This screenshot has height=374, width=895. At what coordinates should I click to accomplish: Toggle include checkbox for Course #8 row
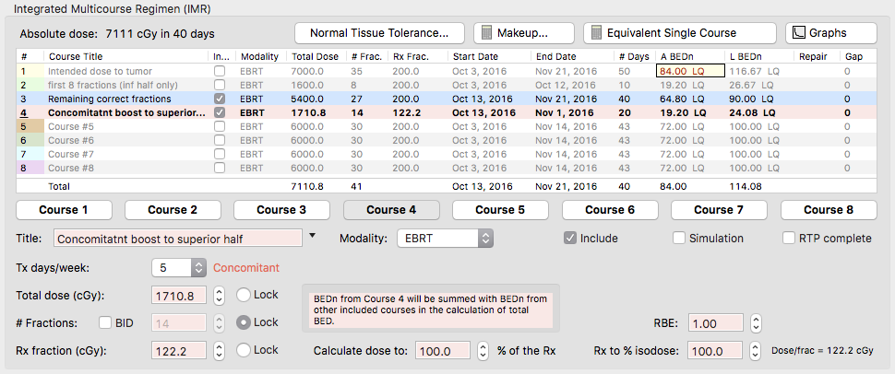pos(219,169)
